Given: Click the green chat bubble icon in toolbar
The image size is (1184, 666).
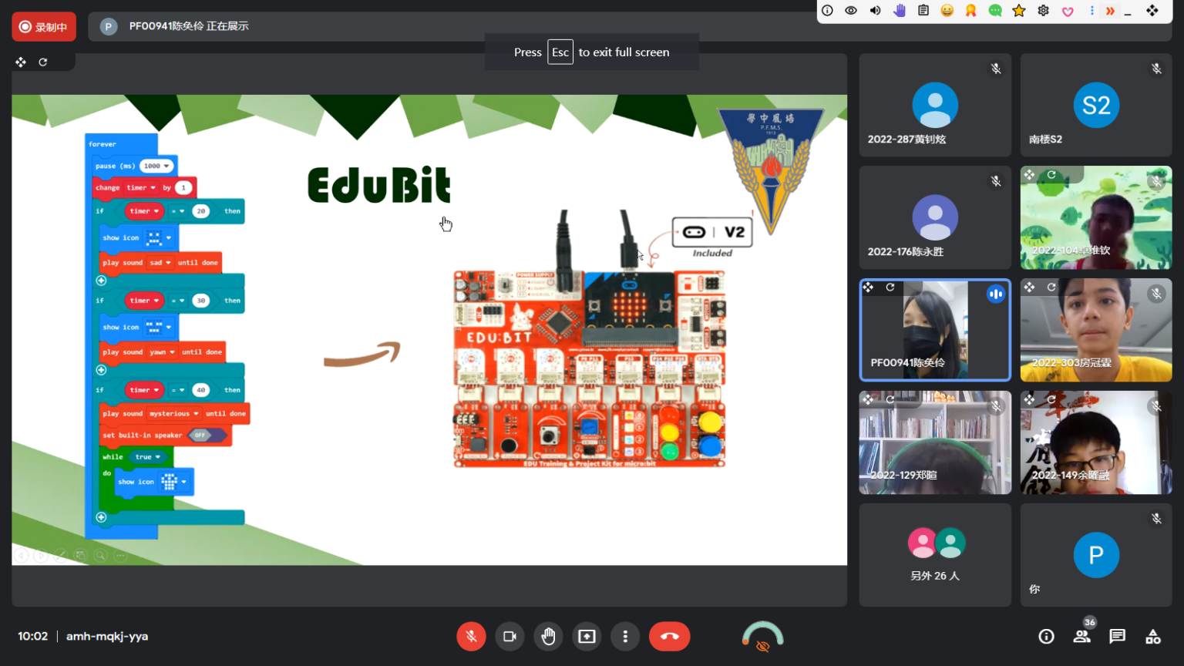Looking at the screenshot, I should click(x=995, y=11).
